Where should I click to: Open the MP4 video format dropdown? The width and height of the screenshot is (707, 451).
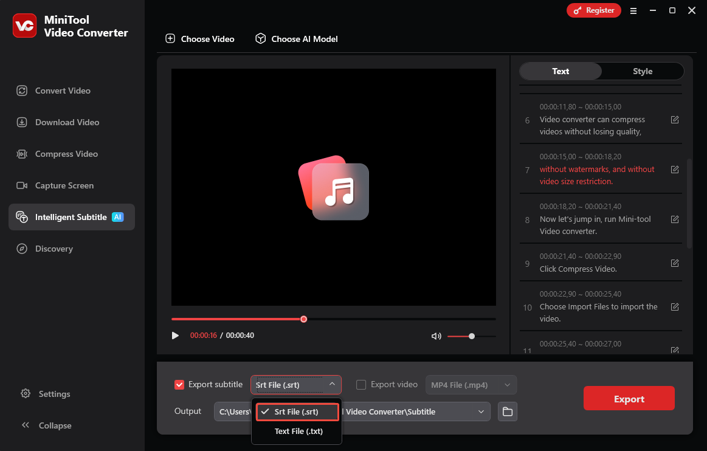471,385
